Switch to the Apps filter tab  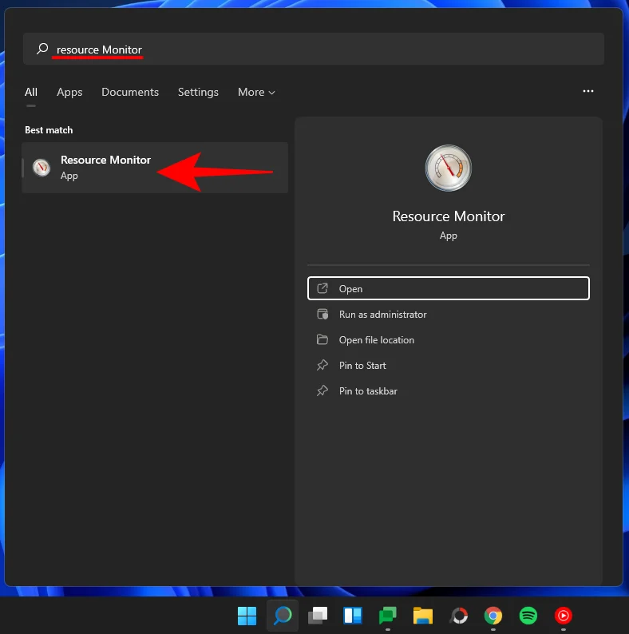[x=69, y=93]
